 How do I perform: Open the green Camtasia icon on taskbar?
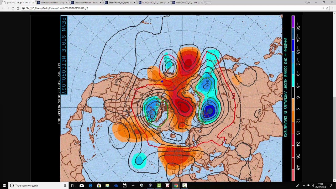pos(159,186)
